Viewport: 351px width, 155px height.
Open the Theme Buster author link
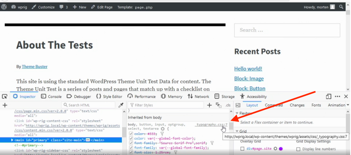tap(34, 67)
